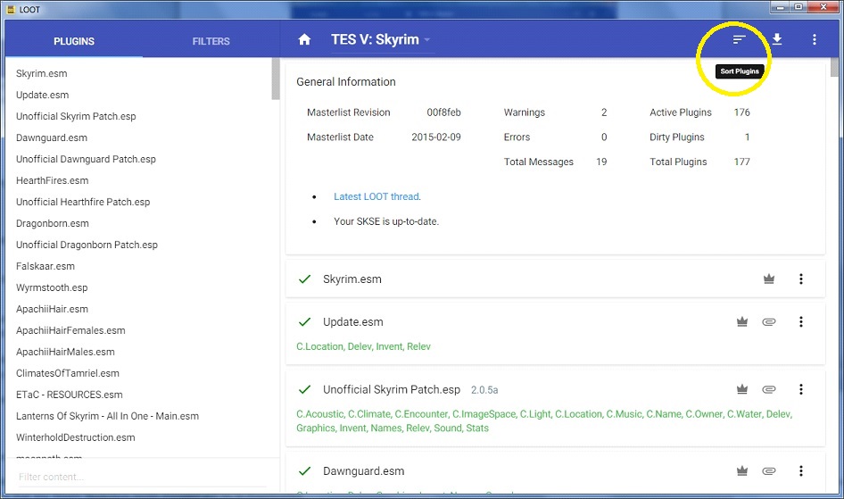Image resolution: width=844 pixels, height=499 pixels.
Task: Click the version 2.0.5a label
Action: (x=484, y=390)
